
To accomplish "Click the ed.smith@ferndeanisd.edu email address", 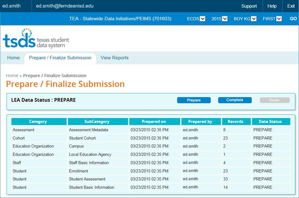I will [65, 6].
